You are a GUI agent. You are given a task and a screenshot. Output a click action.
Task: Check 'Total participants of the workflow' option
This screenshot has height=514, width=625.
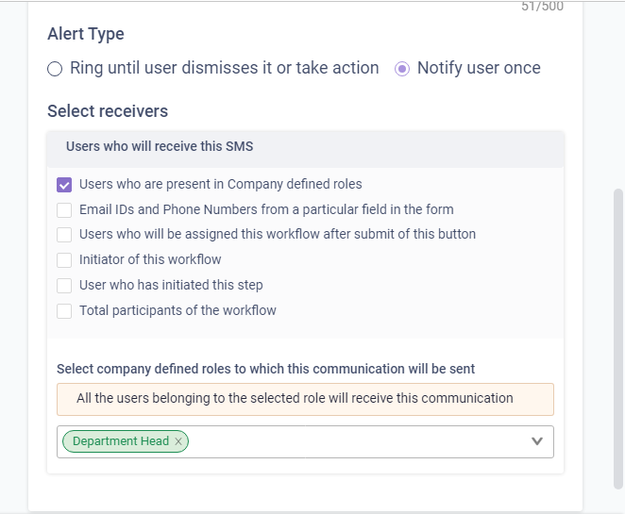[x=64, y=311]
